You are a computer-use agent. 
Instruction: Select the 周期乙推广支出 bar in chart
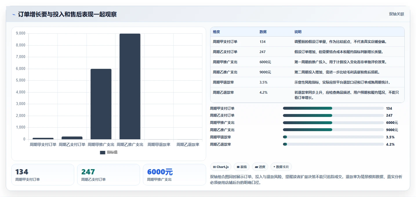130,86
